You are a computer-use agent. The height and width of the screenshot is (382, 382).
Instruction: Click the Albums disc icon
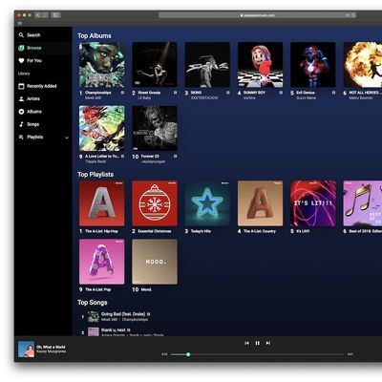[x=21, y=112]
